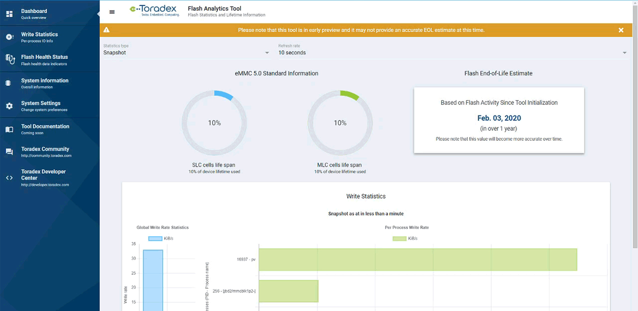The width and height of the screenshot is (638, 311).
Task: Click the 'Snapshot as at in less than a minute' text
Action: 366,214
